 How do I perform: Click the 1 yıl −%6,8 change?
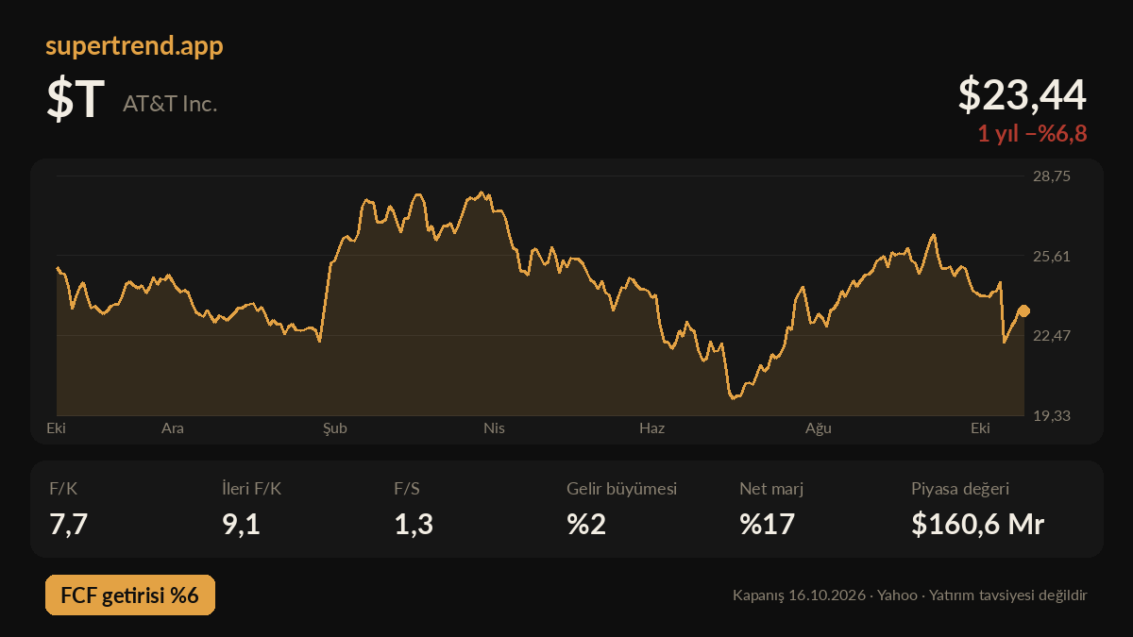pos(1032,134)
